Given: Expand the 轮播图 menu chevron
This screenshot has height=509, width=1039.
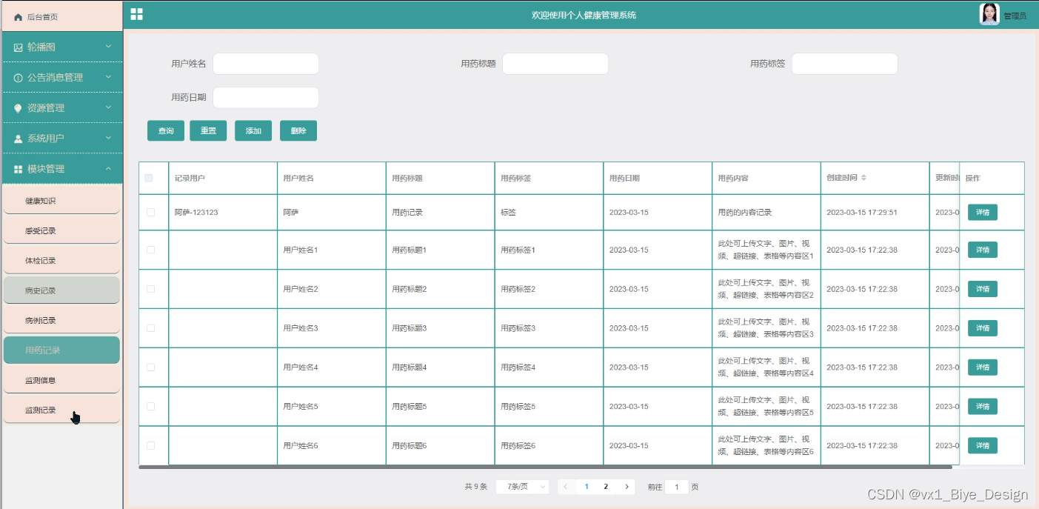Looking at the screenshot, I should pos(108,46).
